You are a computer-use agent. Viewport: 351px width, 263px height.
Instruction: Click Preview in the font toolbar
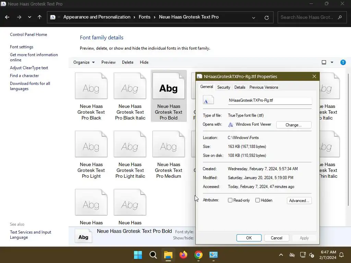click(x=108, y=62)
